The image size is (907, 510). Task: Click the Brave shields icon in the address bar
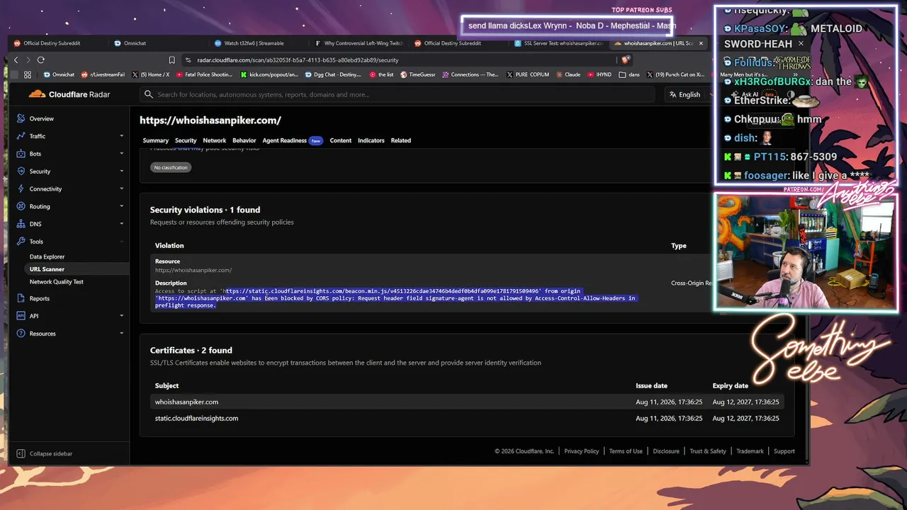click(626, 60)
